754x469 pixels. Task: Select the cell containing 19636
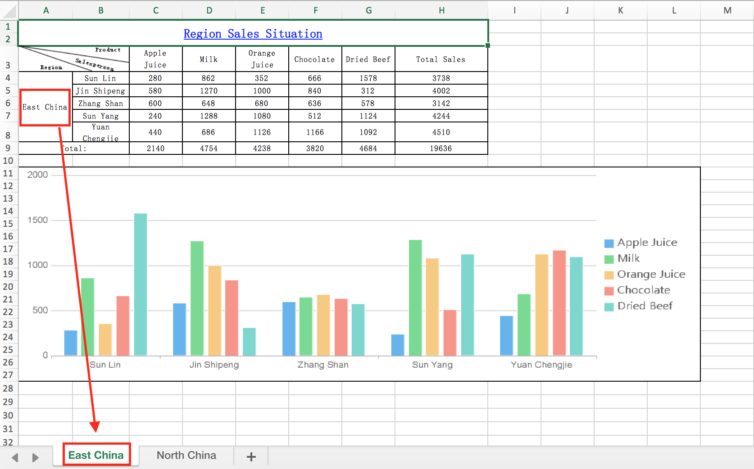[441, 148]
